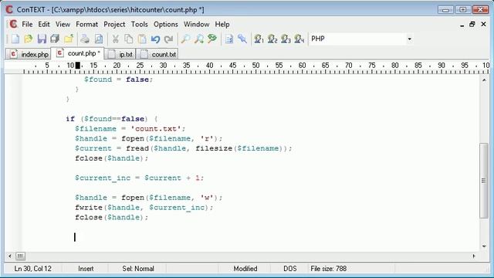
Task: Click the Find Next icon
Action: tap(199, 39)
